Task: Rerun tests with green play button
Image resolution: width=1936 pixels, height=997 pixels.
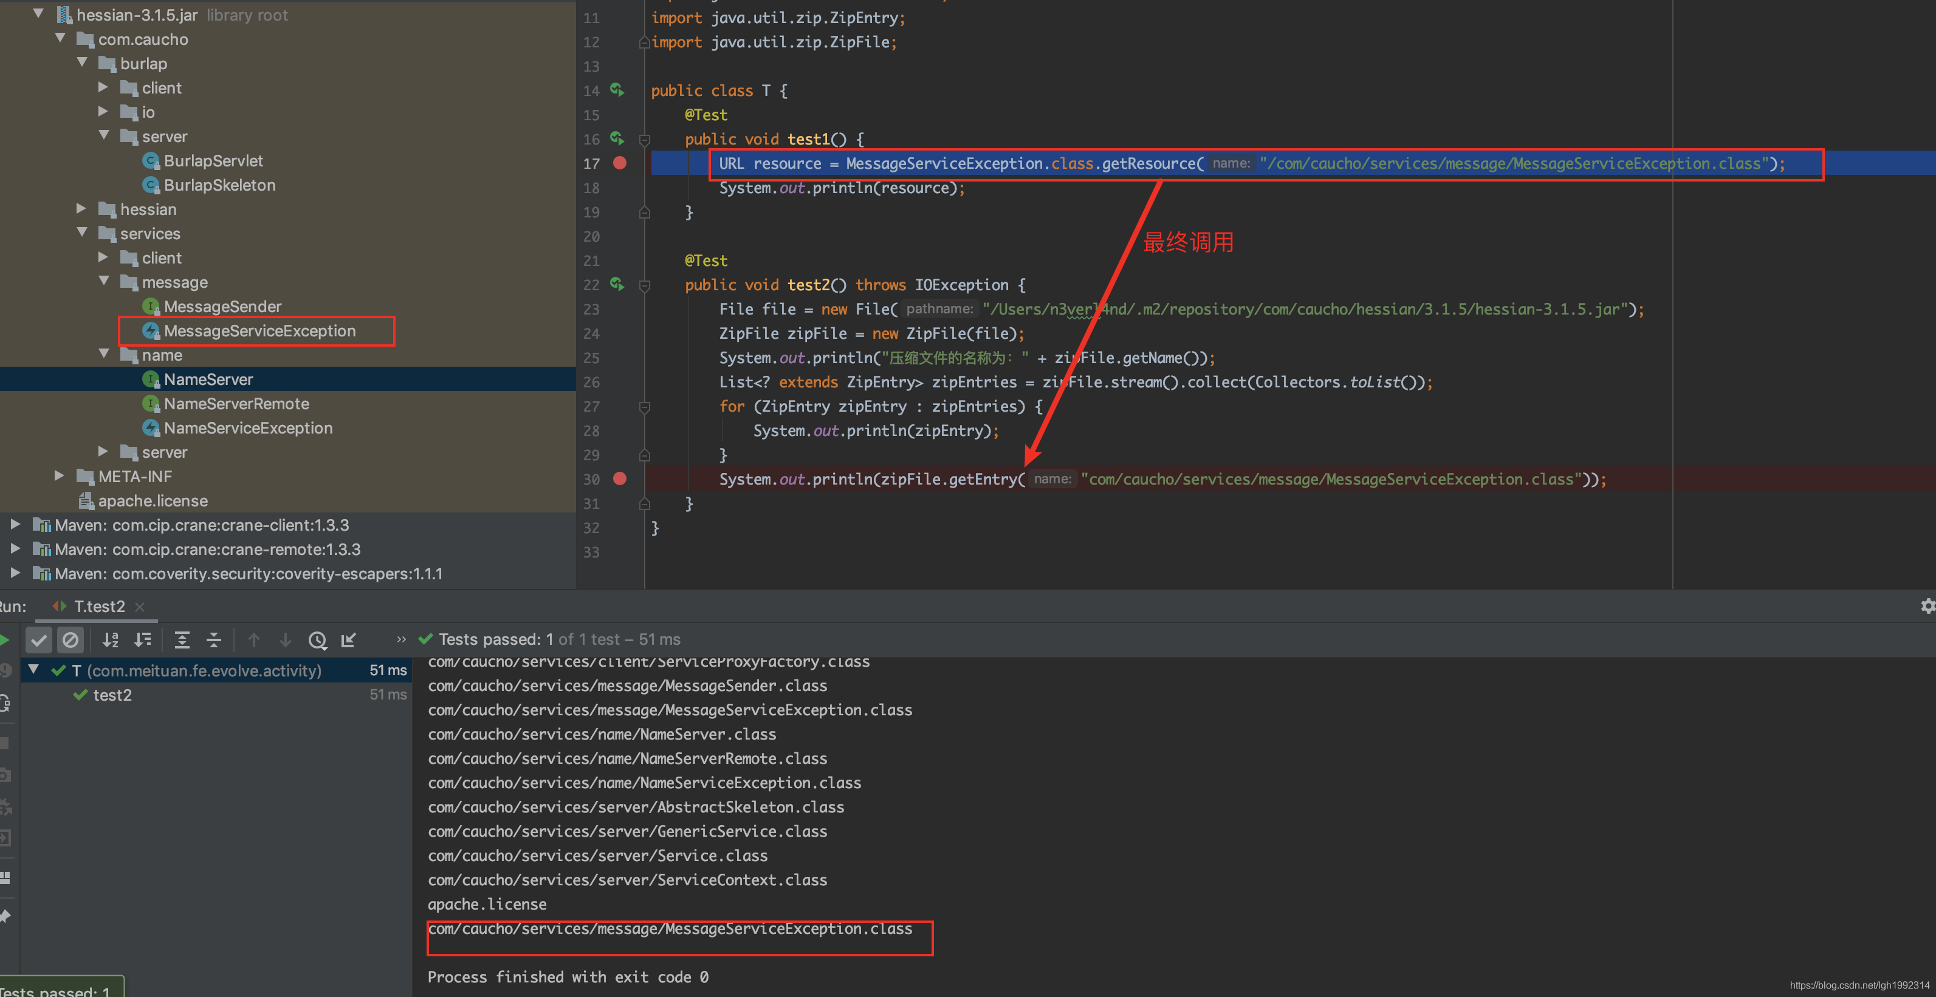Action: pyautogui.click(x=4, y=639)
